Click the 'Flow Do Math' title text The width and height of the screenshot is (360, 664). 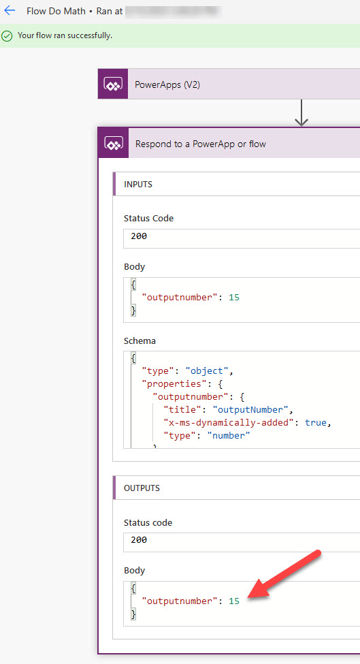(56, 11)
